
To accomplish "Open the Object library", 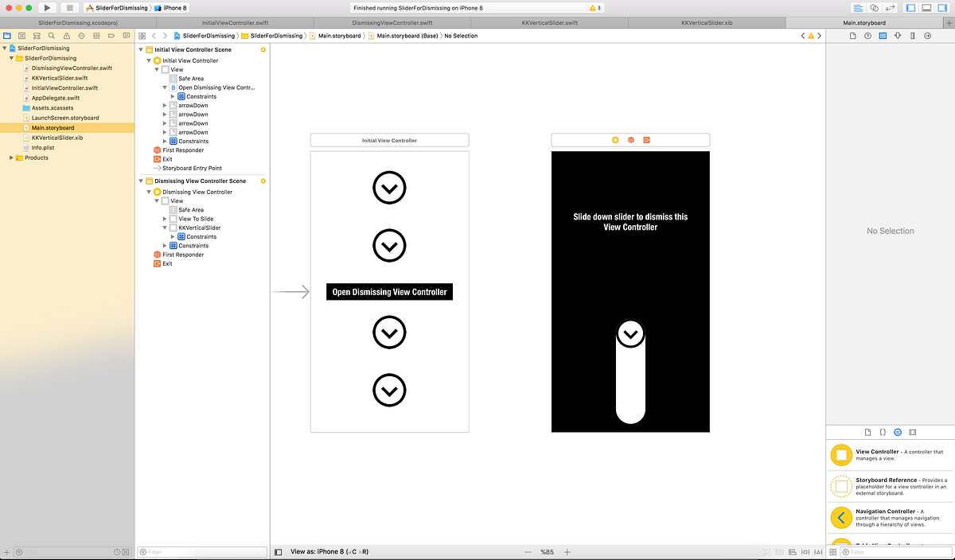I will (x=898, y=432).
